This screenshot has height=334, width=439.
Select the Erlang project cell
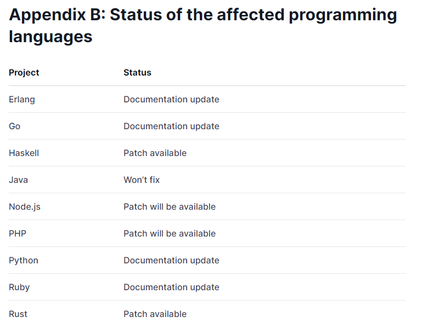click(22, 99)
